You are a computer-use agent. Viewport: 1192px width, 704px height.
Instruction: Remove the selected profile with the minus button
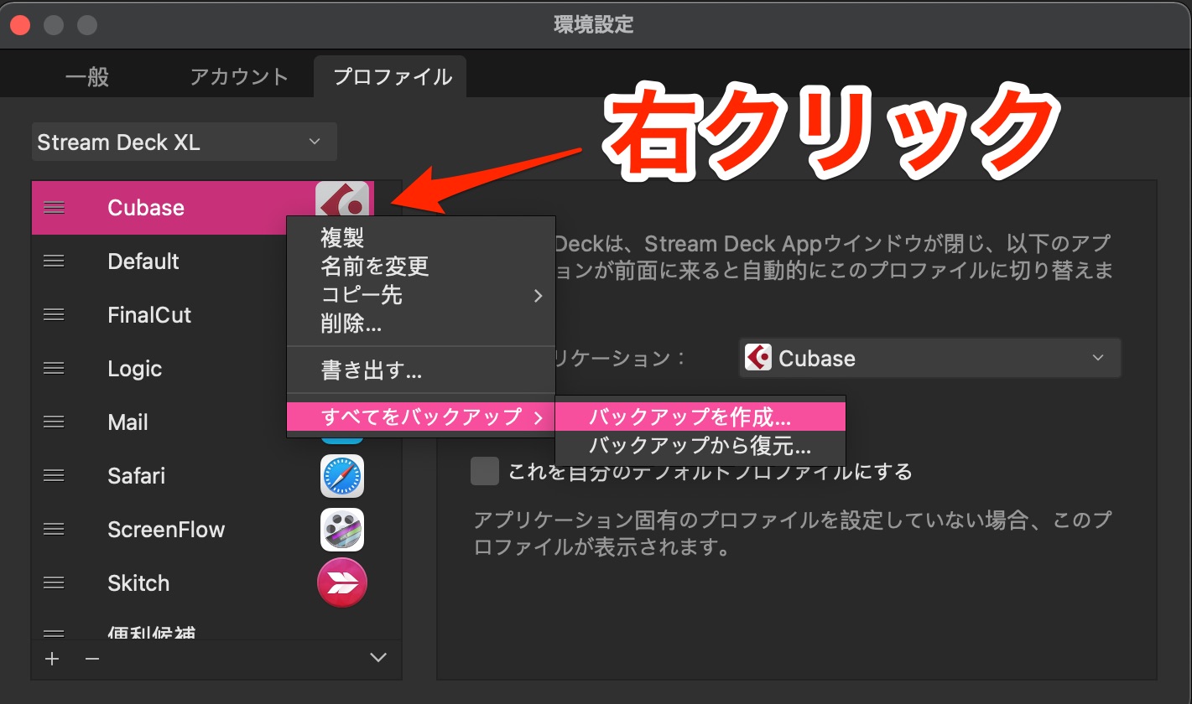tap(92, 659)
